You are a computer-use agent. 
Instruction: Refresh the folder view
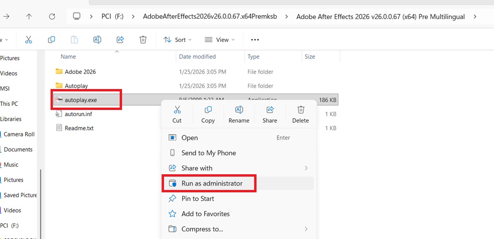(52, 17)
